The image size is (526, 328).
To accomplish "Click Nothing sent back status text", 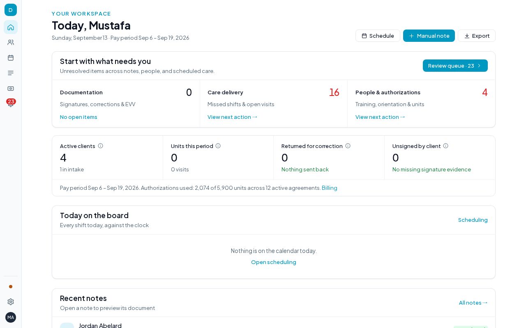I will (x=305, y=169).
